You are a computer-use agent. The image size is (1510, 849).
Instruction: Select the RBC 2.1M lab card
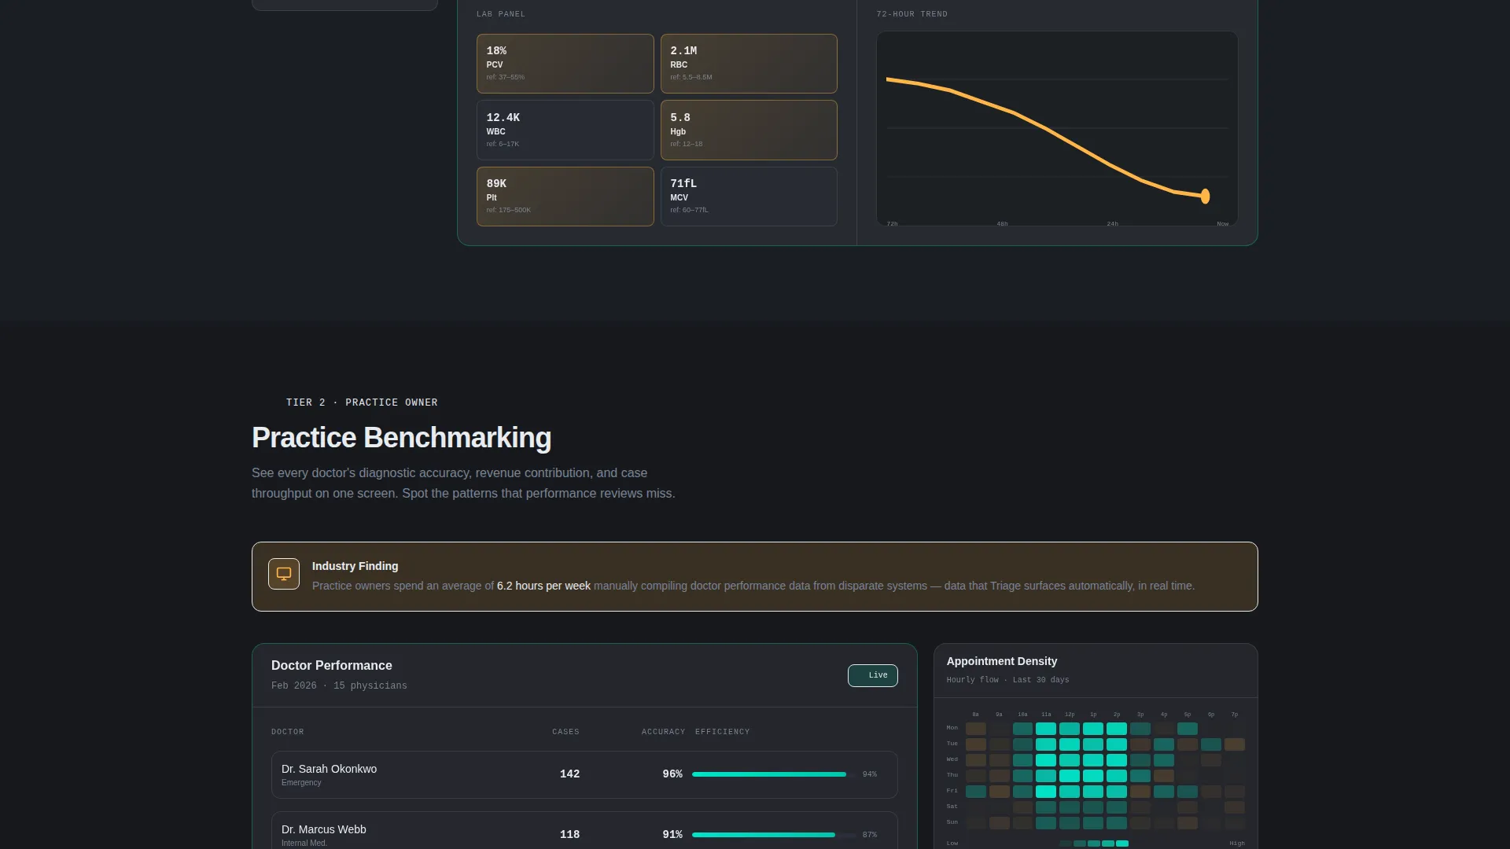pos(749,64)
